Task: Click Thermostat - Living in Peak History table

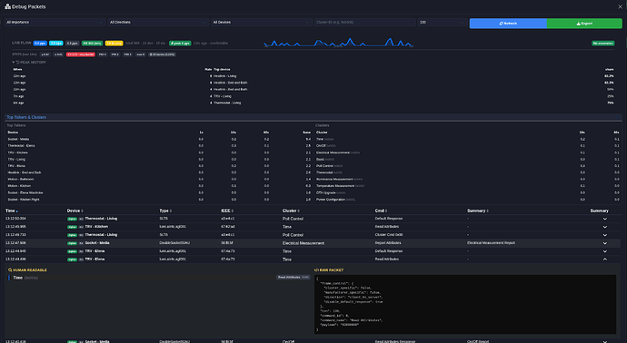Action: click(227, 103)
